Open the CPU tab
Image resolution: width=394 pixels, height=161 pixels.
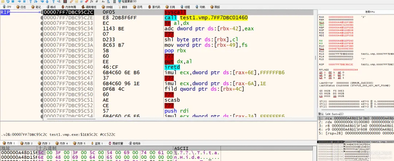[x=6, y=7]
